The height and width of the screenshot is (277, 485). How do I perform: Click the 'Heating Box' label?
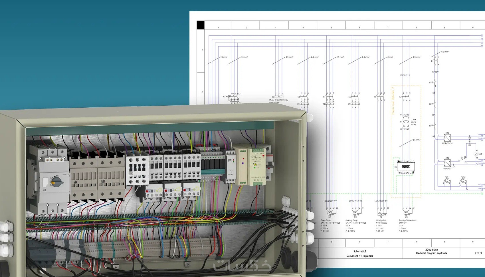381,220
